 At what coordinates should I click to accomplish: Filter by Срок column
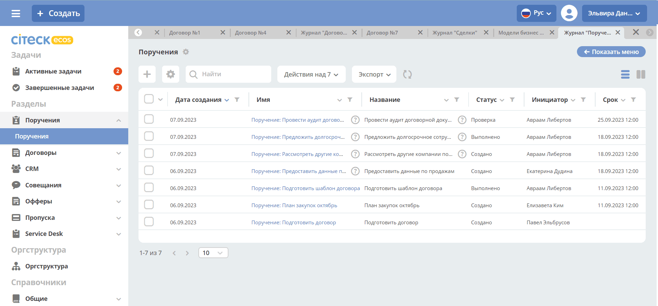pos(633,99)
